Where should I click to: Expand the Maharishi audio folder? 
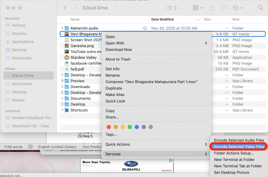pos(62,28)
